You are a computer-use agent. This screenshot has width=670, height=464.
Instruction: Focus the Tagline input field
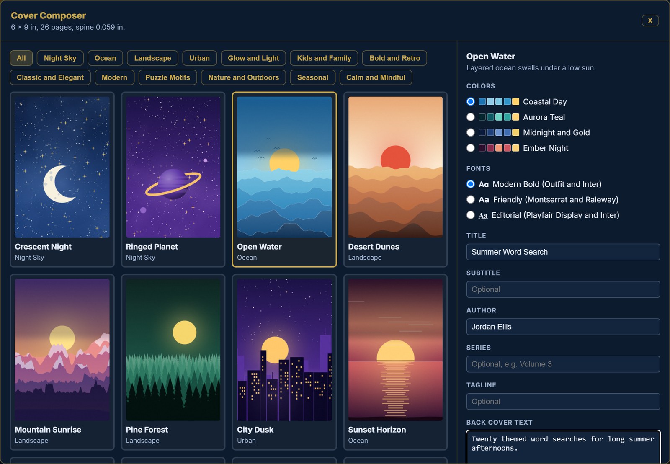coord(563,402)
